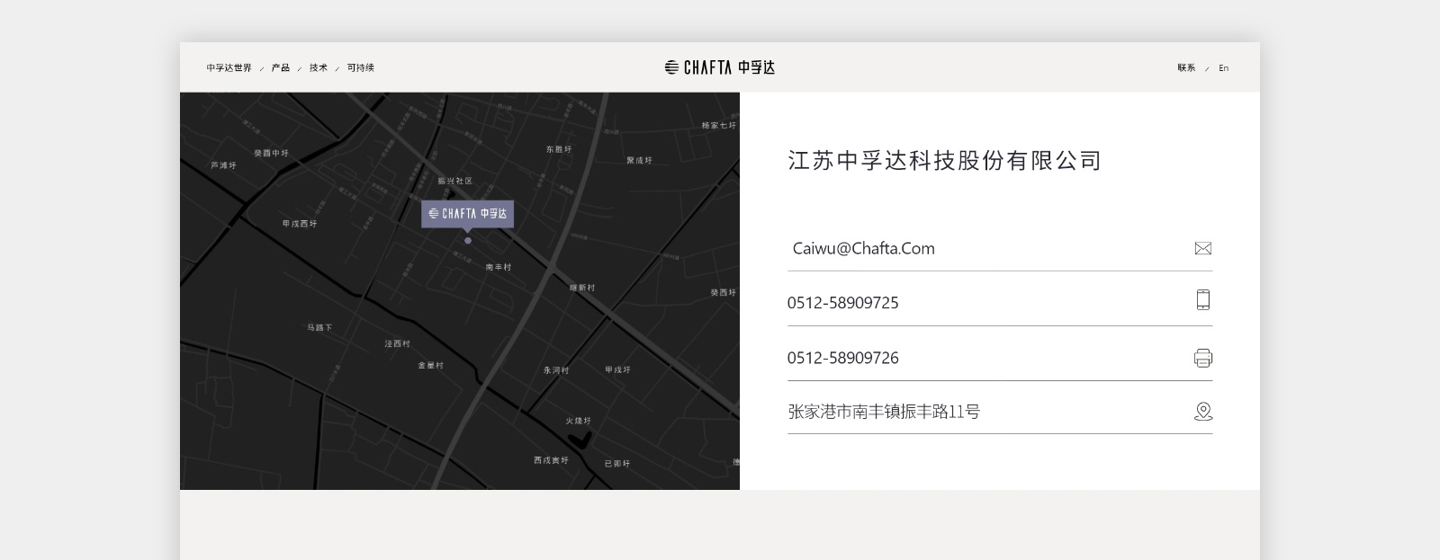Image resolution: width=1440 pixels, height=560 pixels.
Task: Click the CHAFTA 中孚达 logo in header
Action: pos(719,67)
